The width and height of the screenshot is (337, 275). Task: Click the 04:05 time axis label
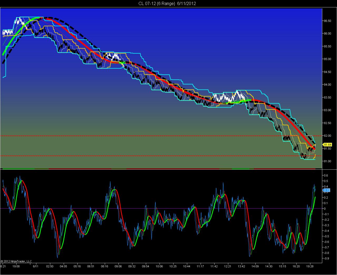(x=63, y=266)
